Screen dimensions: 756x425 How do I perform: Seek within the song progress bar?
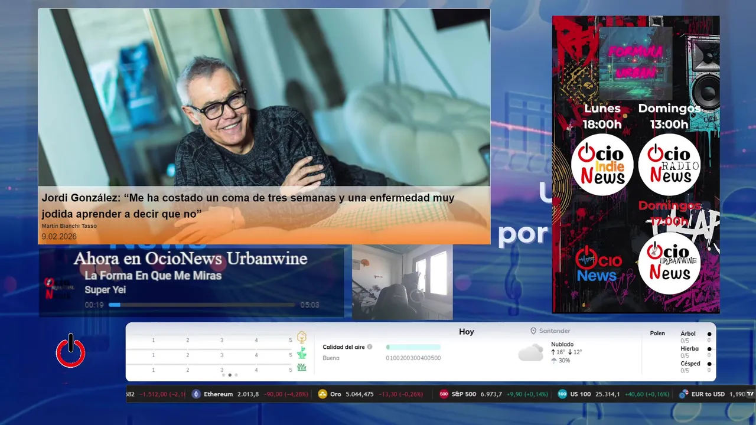point(201,305)
